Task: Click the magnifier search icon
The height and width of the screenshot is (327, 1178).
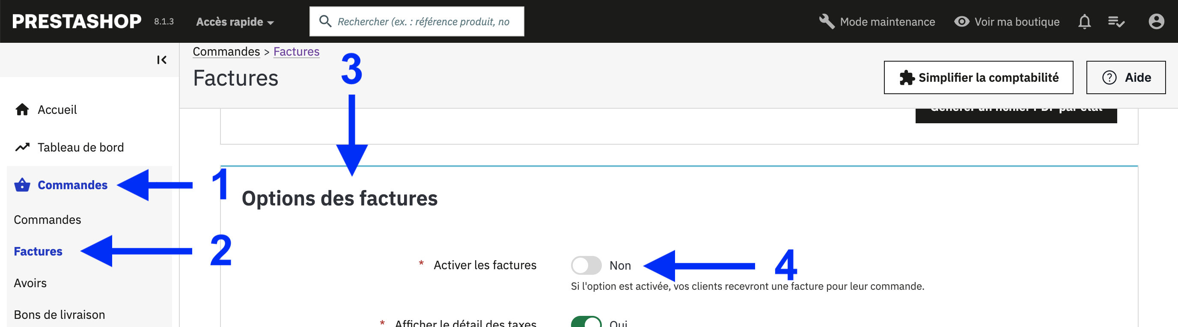Action: tap(325, 21)
